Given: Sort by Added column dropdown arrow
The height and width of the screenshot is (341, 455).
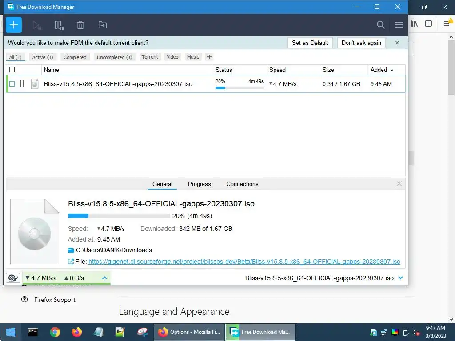Looking at the screenshot, I should 392,70.
